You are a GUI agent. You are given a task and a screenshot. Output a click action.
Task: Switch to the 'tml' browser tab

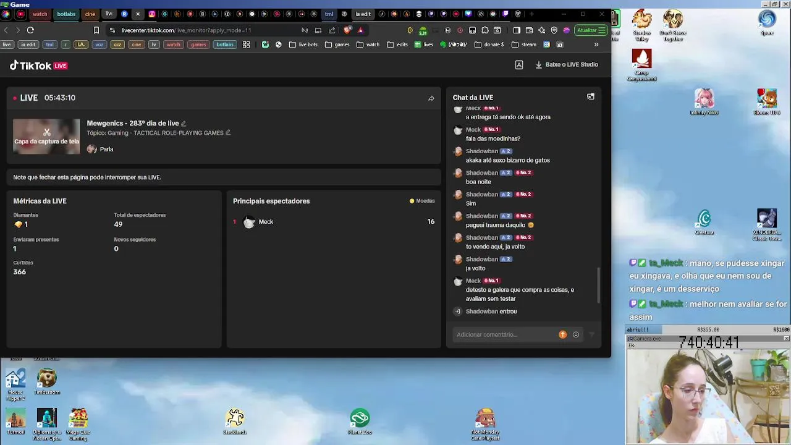tap(329, 14)
